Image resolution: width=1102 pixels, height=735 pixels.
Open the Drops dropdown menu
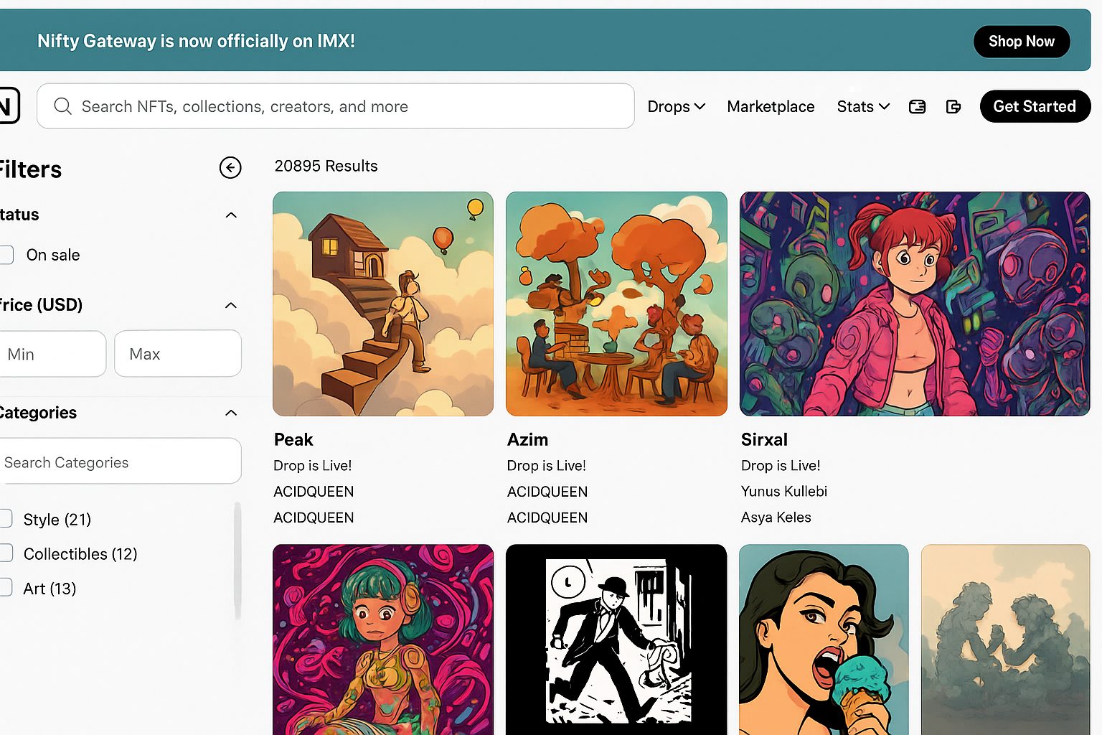click(x=676, y=107)
